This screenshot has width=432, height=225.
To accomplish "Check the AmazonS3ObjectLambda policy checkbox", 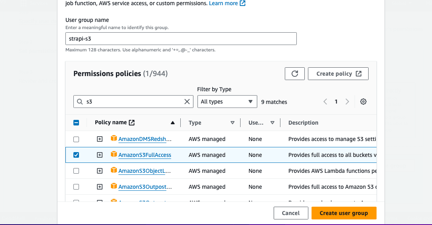I will [76, 171].
